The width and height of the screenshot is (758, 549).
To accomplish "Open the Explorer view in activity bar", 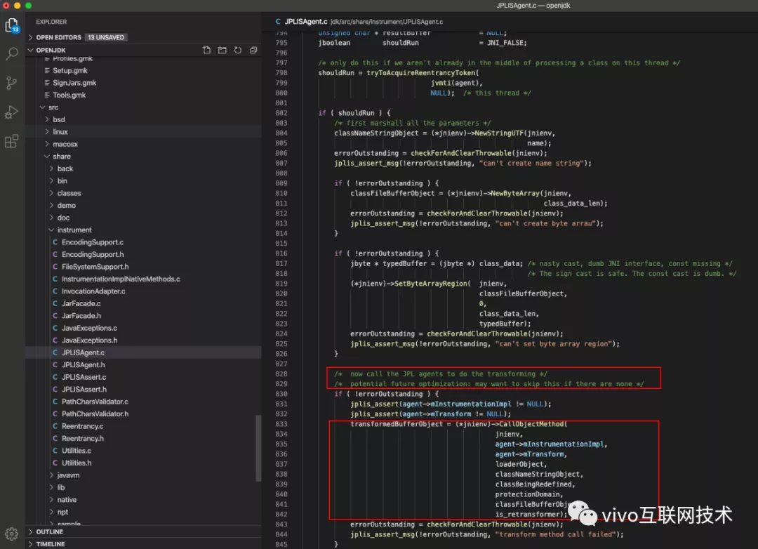I will tap(12, 25).
